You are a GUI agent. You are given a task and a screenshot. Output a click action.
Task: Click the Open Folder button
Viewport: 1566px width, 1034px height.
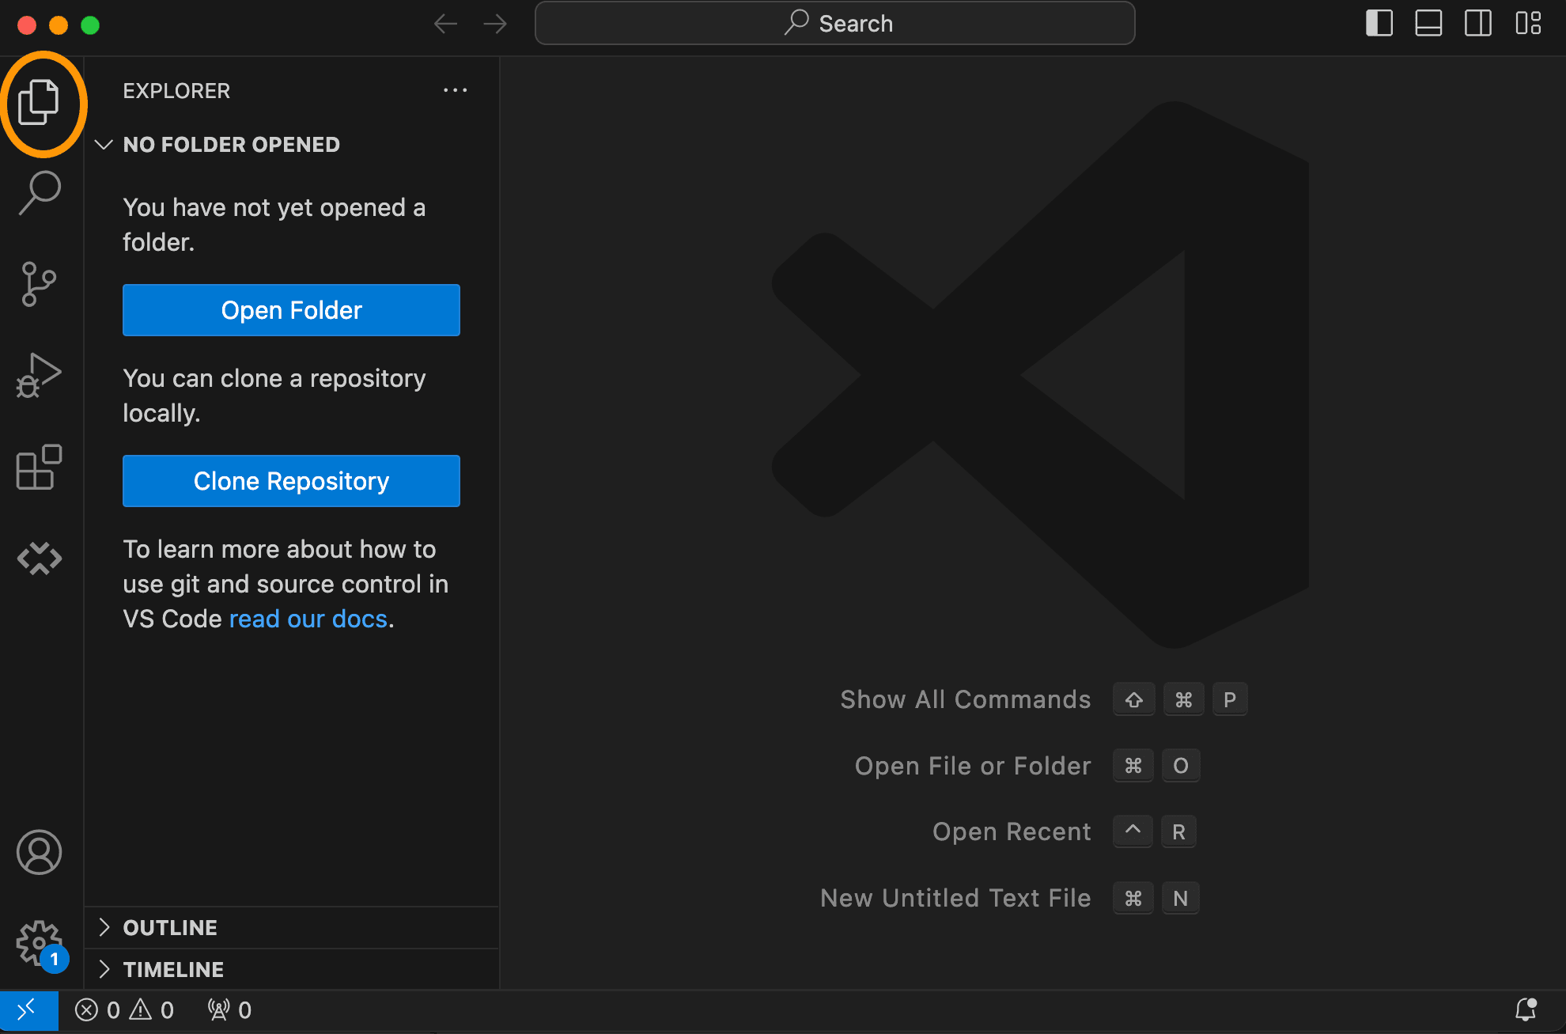pyautogui.click(x=291, y=310)
